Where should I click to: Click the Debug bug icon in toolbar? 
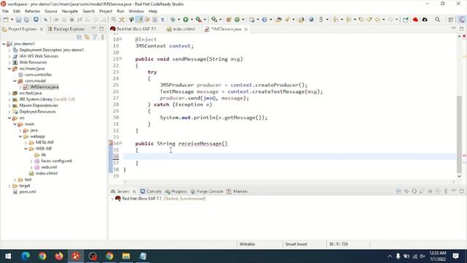coord(173,20)
